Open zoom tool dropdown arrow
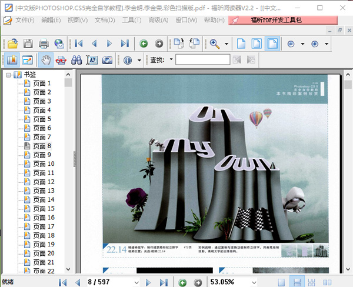 [x=227, y=44]
